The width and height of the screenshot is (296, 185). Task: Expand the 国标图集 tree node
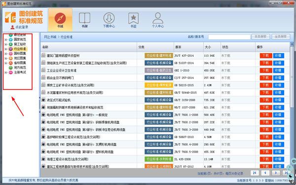pyautogui.click(x=6, y=54)
